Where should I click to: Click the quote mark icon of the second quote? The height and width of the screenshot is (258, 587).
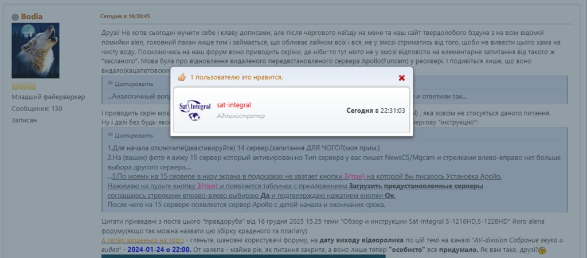coord(110,135)
